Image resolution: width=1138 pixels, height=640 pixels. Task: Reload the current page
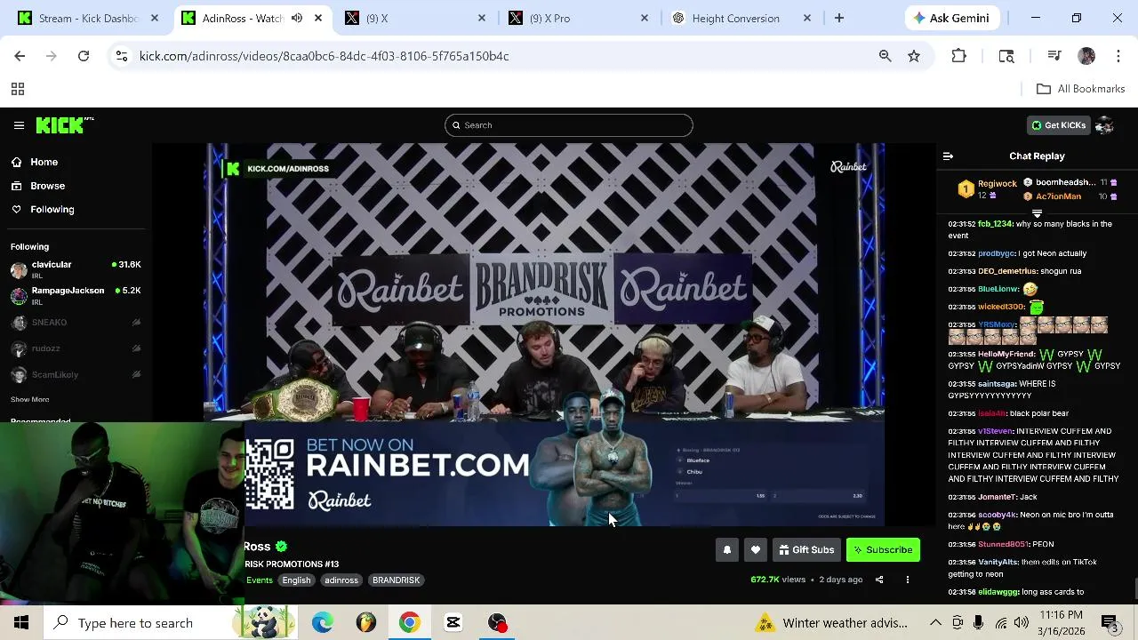tap(84, 56)
